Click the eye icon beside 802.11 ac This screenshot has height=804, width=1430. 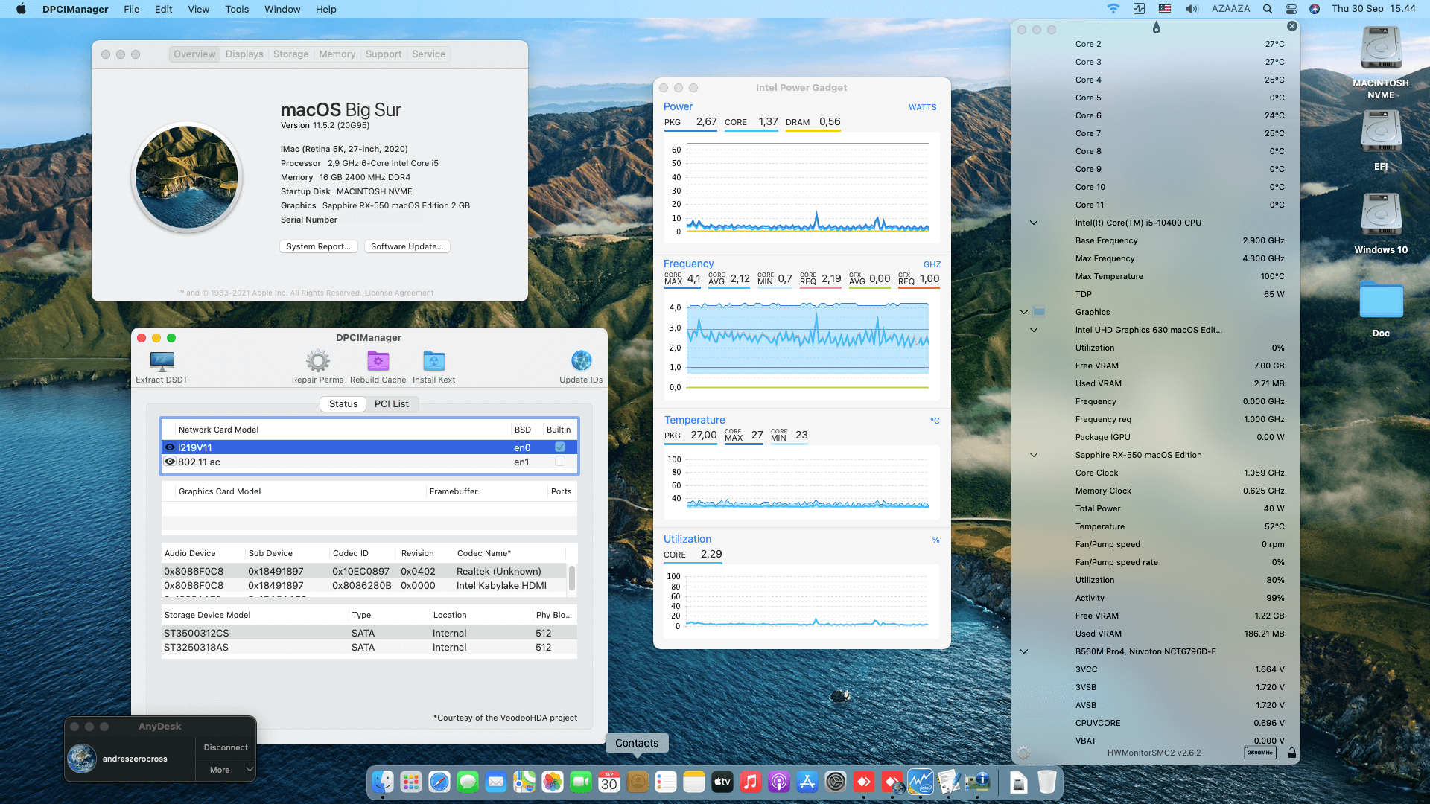pyautogui.click(x=170, y=462)
